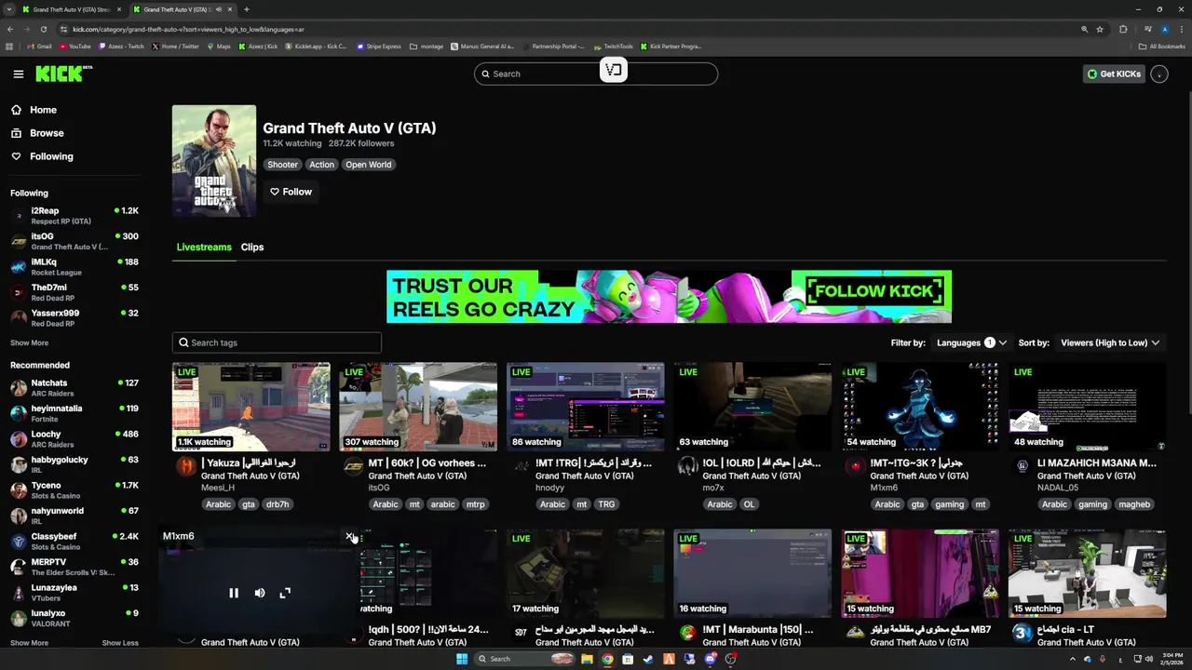Screen dimensions: 1192x670
Task: Open the profile avatar menu
Action: pyautogui.click(x=1159, y=74)
